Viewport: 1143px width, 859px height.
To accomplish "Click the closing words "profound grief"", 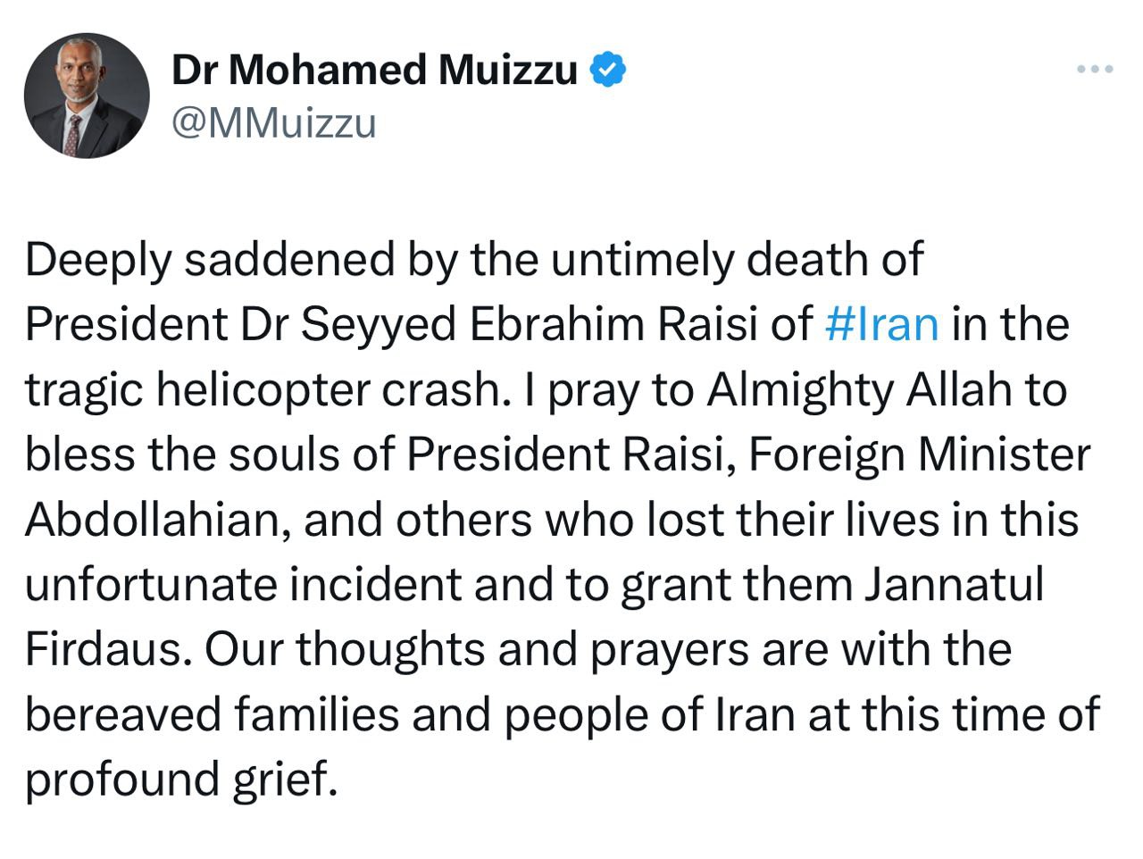I will (180, 780).
